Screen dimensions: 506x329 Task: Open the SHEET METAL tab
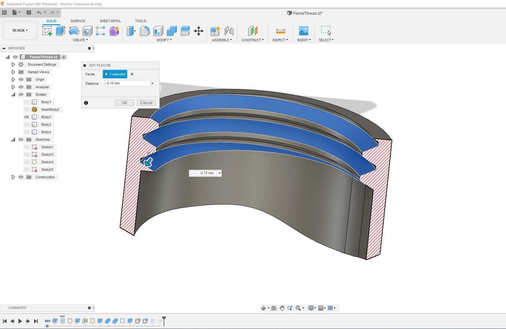(110, 21)
